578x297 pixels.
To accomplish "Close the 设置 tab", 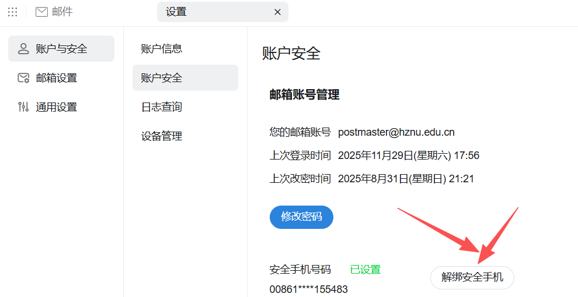I will coord(277,12).
